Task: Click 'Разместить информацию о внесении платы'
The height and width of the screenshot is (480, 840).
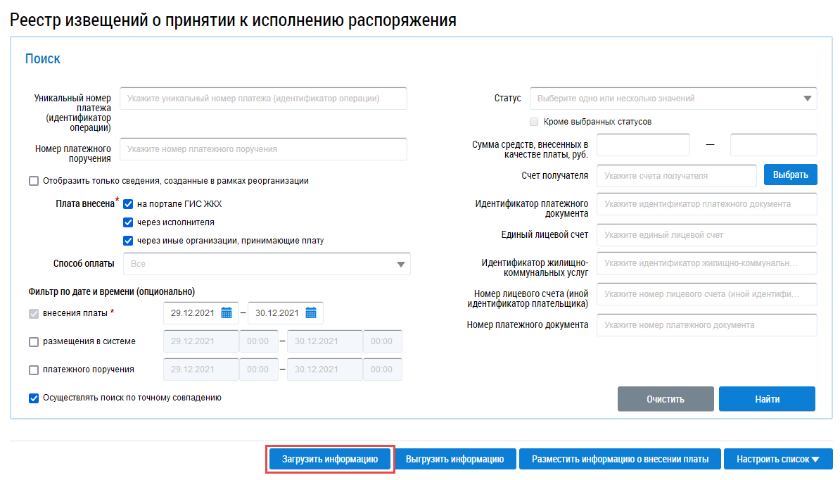Action: [x=620, y=459]
